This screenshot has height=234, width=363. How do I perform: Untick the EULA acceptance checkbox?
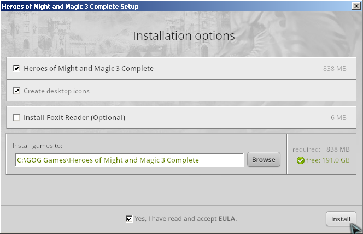[129, 219]
